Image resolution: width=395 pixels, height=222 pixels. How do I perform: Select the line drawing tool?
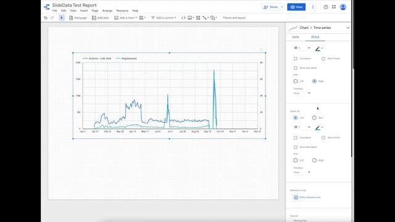point(206,18)
